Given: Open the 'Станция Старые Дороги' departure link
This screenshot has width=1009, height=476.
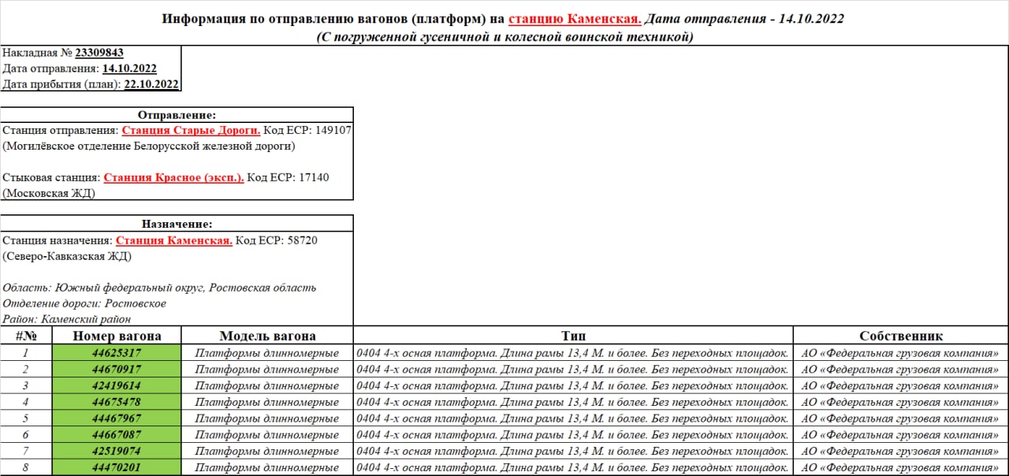Looking at the screenshot, I should (191, 130).
